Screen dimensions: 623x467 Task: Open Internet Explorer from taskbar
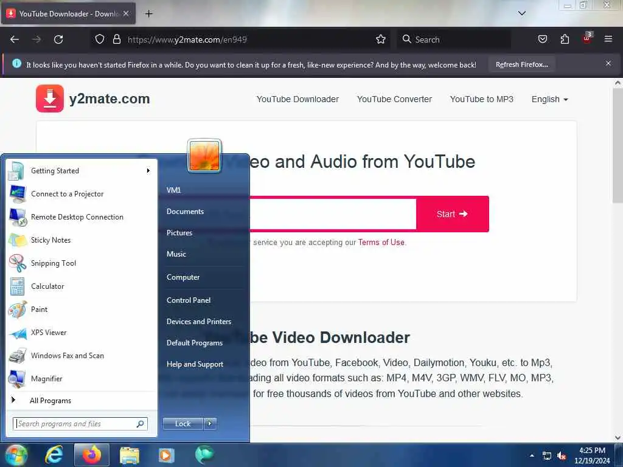[x=54, y=455]
